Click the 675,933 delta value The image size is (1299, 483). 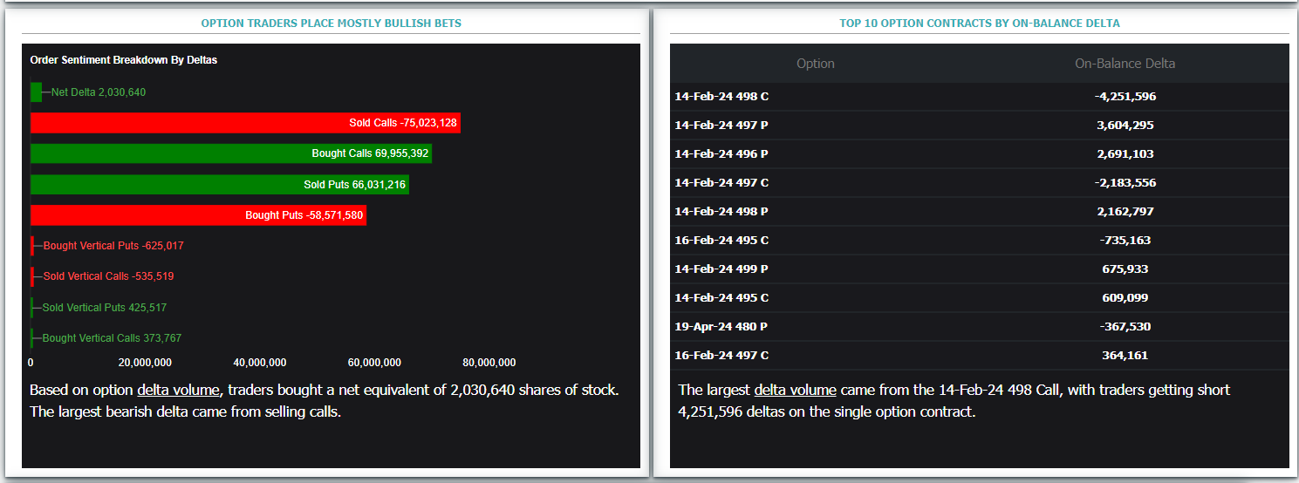[1125, 269]
